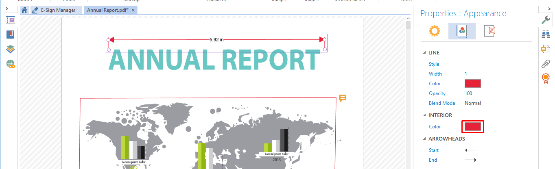Screen dimensions: 555x169
Task: Click the Style label in LINE section
Action: click(434, 64)
